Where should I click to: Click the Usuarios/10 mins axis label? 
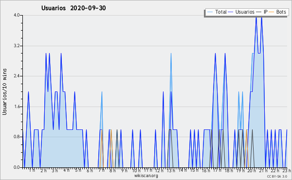pyautogui.click(x=4, y=92)
